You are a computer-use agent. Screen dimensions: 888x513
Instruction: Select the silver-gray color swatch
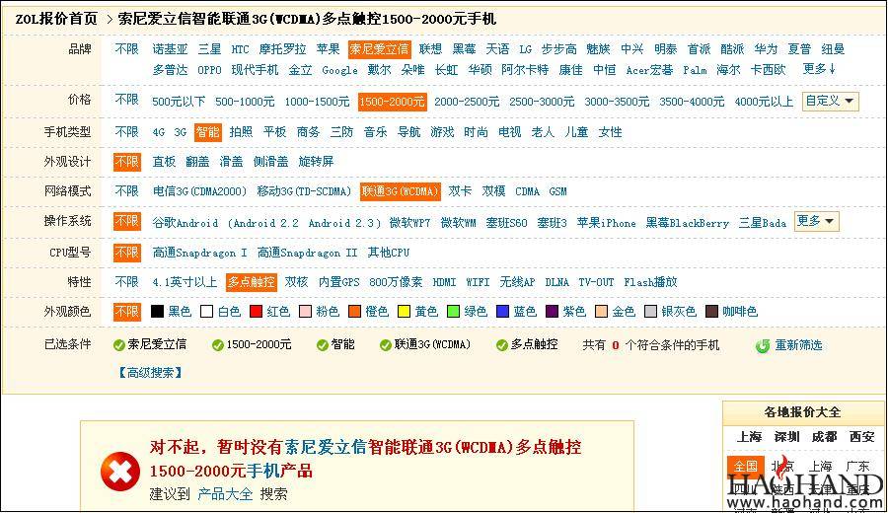tap(651, 312)
